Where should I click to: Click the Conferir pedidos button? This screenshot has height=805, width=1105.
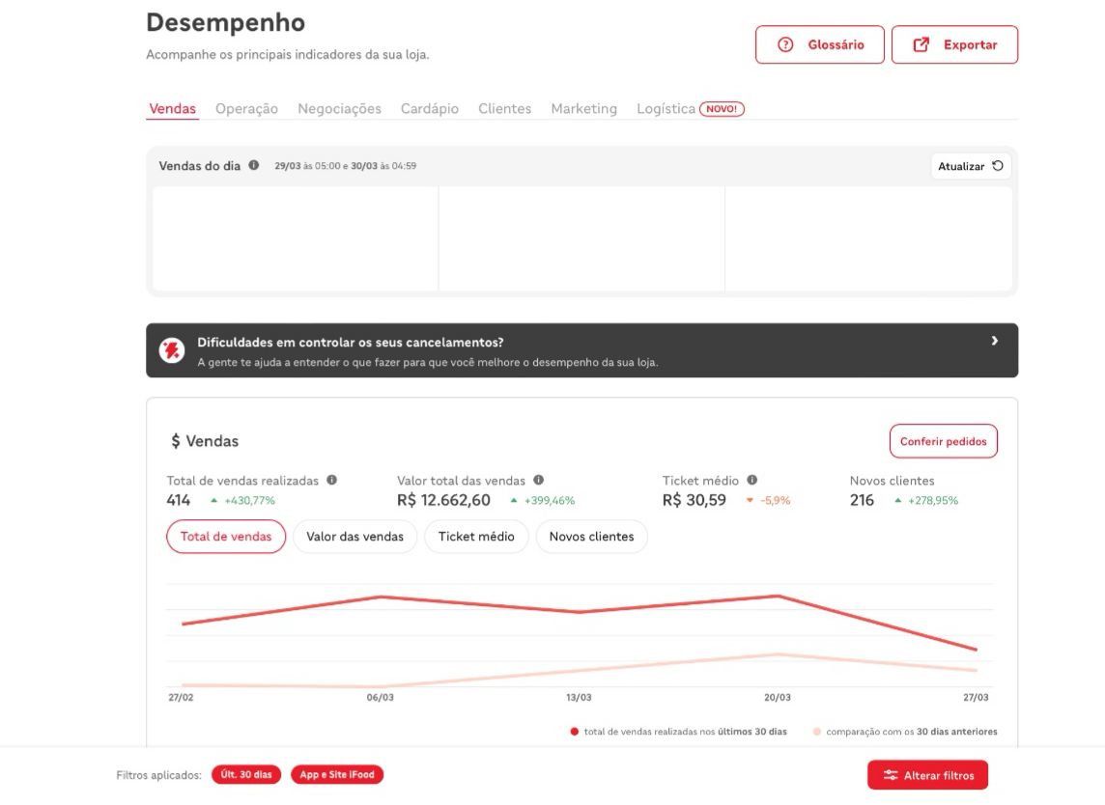[944, 441]
